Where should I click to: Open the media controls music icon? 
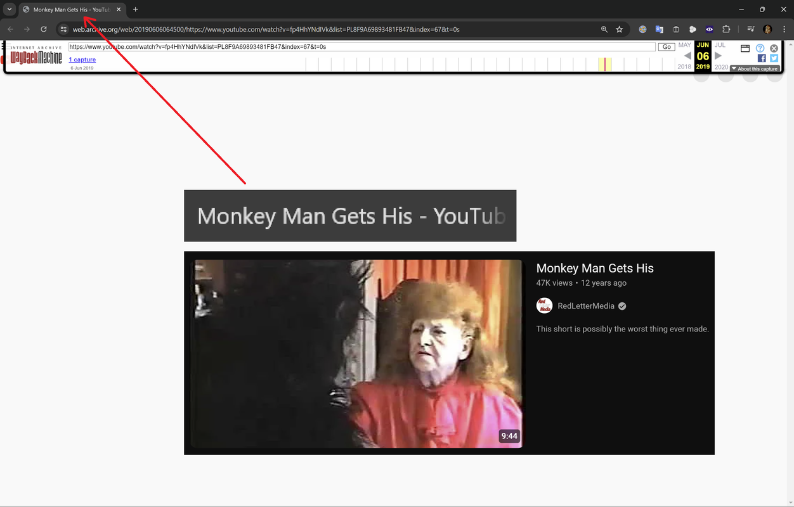(751, 29)
